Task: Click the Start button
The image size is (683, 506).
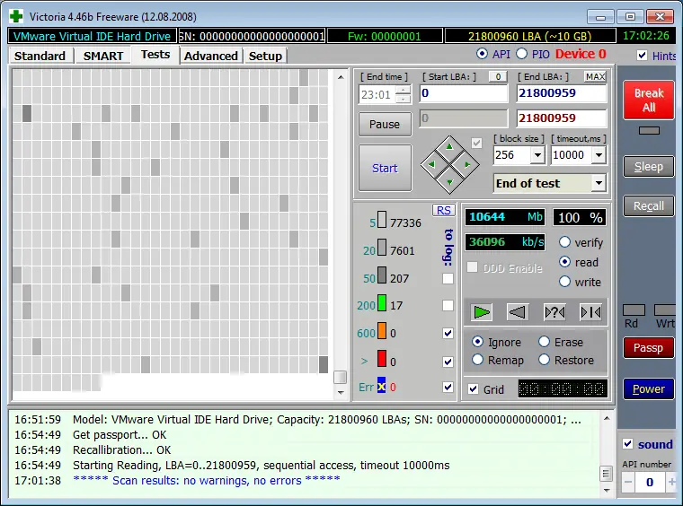Action: click(x=385, y=168)
